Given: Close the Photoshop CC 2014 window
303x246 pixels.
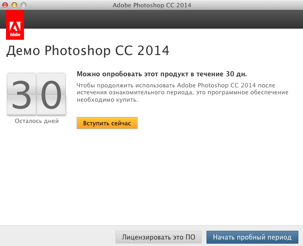Looking at the screenshot, I should 5,5.
